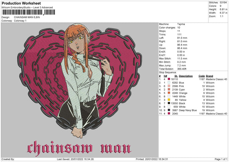The image size is (229, 162).
Task: Click the Width value "6.37 in"
Action: click(223, 13)
